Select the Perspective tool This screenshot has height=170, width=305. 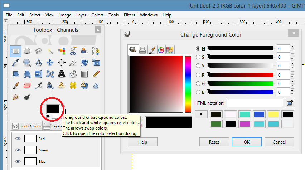pyautogui.click(x=27, y=74)
